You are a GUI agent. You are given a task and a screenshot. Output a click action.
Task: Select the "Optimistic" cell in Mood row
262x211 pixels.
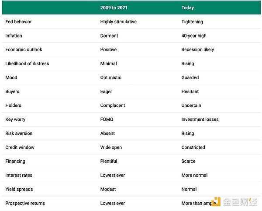point(111,77)
